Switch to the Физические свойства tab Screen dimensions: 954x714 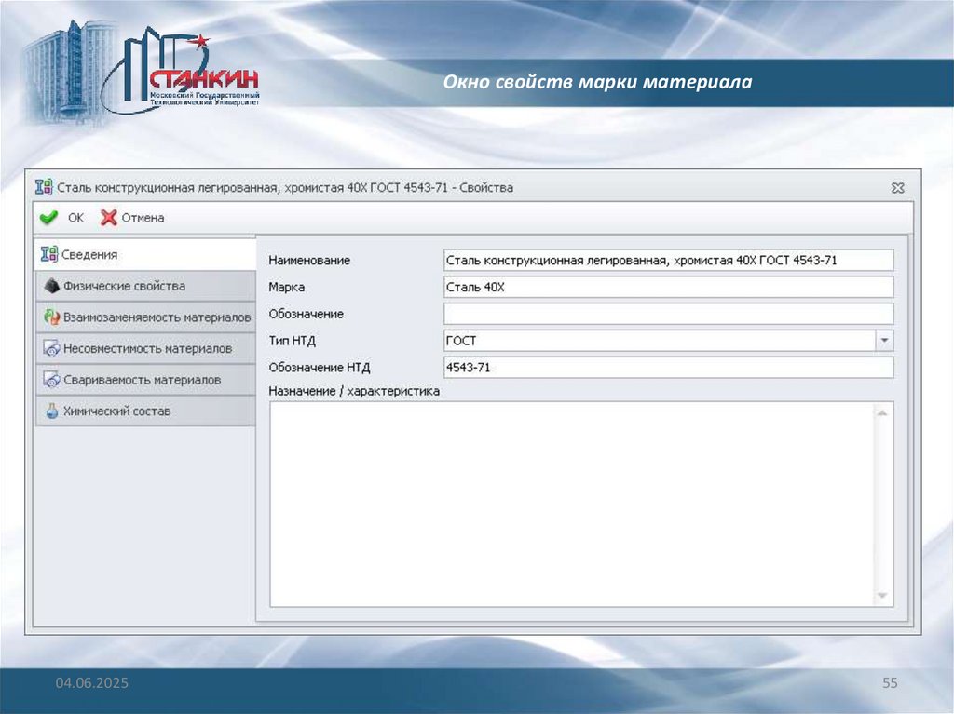coord(124,286)
